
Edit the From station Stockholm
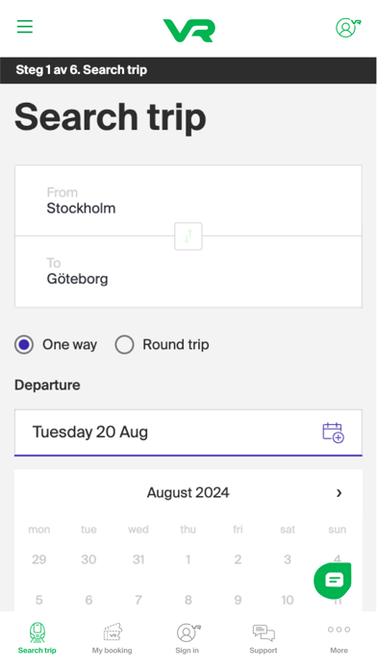pyautogui.click(x=188, y=201)
